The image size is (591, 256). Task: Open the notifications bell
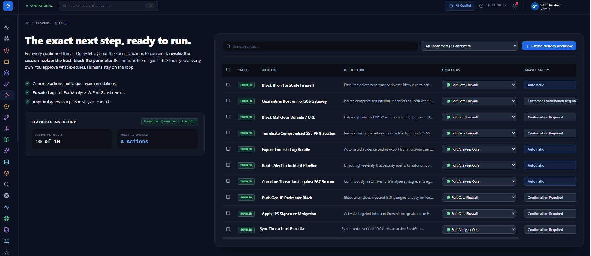point(514,6)
